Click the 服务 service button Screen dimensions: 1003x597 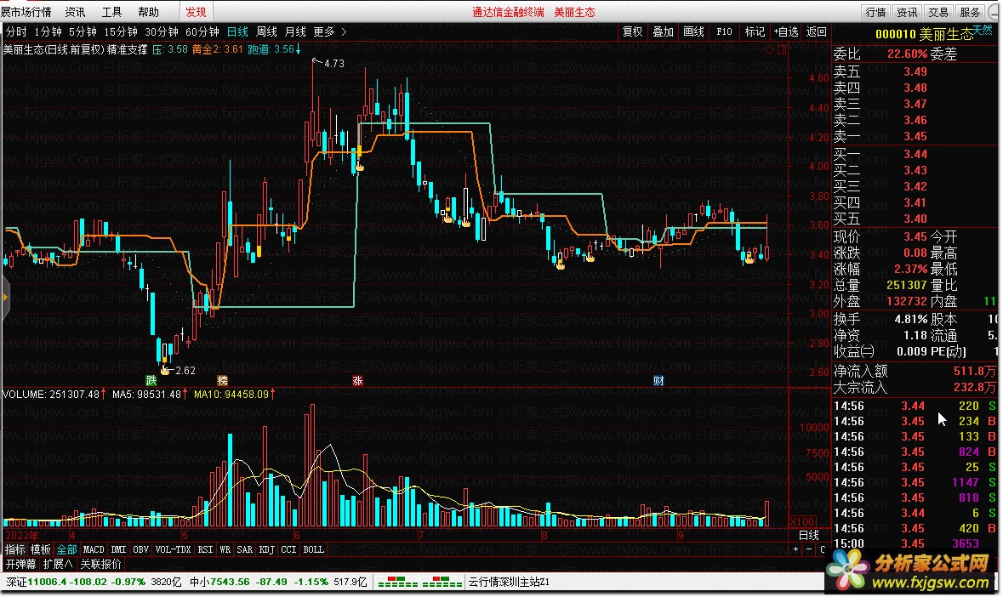click(970, 12)
